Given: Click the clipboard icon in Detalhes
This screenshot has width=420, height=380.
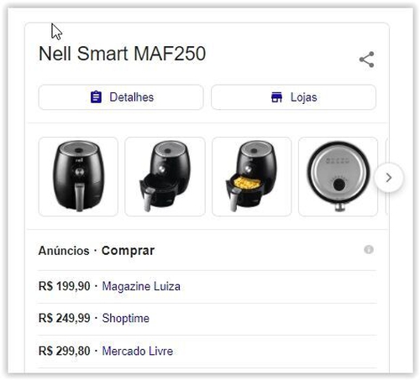Looking at the screenshot, I should point(96,97).
